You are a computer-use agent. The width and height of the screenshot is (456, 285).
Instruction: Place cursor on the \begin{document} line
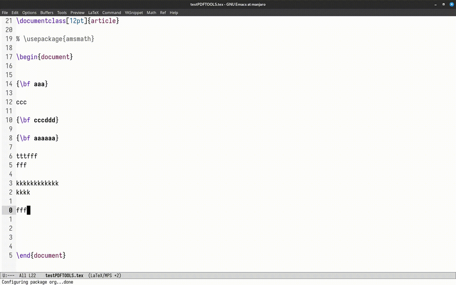45,57
